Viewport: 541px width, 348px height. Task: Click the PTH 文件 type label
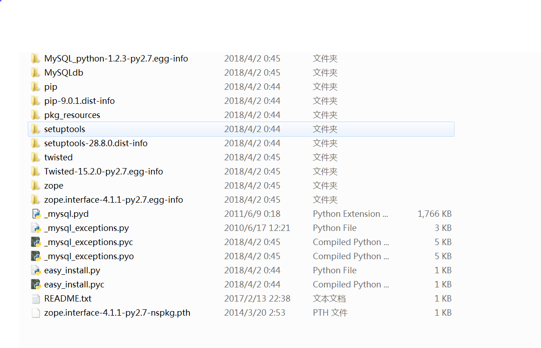tap(330, 313)
